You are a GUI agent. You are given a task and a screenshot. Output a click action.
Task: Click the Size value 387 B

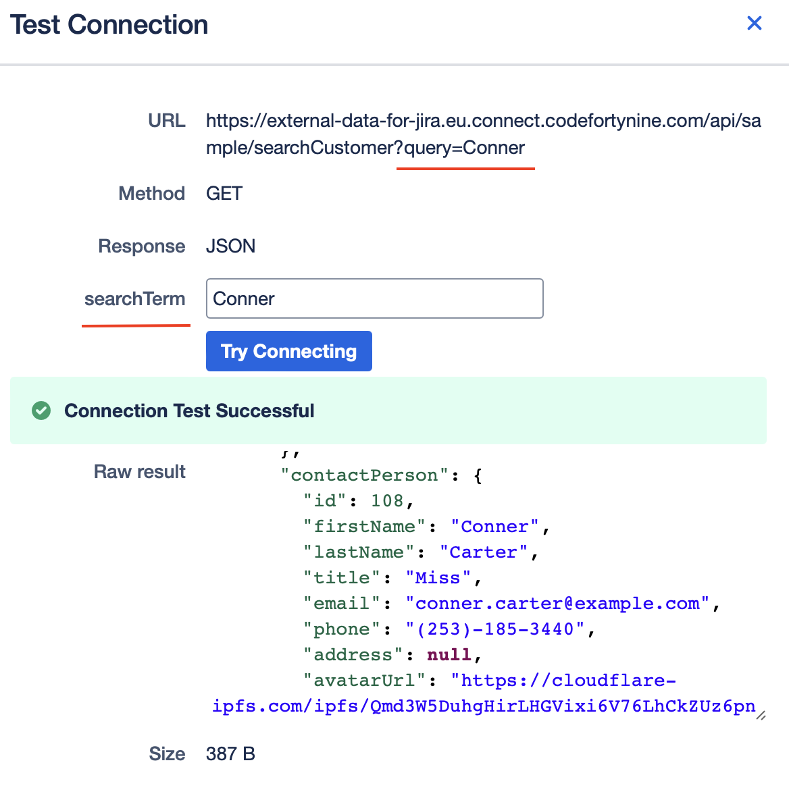pos(230,753)
